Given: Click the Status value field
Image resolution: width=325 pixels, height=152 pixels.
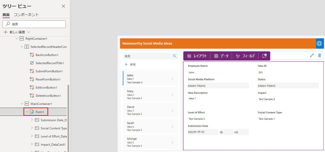Looking at the screenshot, I should (288, 86).
